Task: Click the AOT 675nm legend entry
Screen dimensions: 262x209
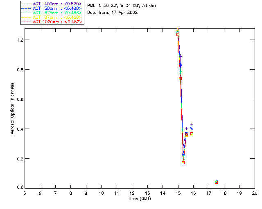Action: click(52, 13)
